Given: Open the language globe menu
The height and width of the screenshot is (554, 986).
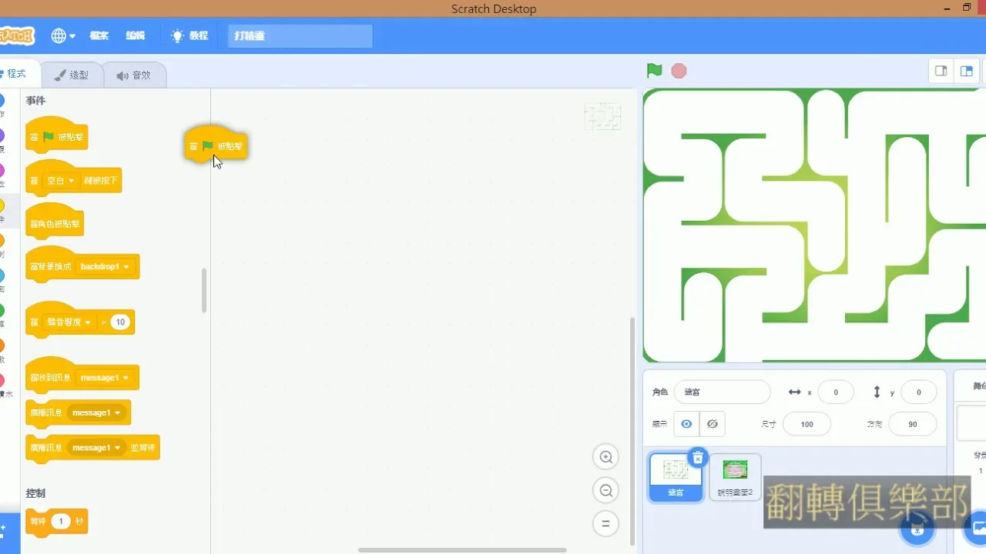Looking at the screenshot, I should pyautogui.click(x=62, y=35).
